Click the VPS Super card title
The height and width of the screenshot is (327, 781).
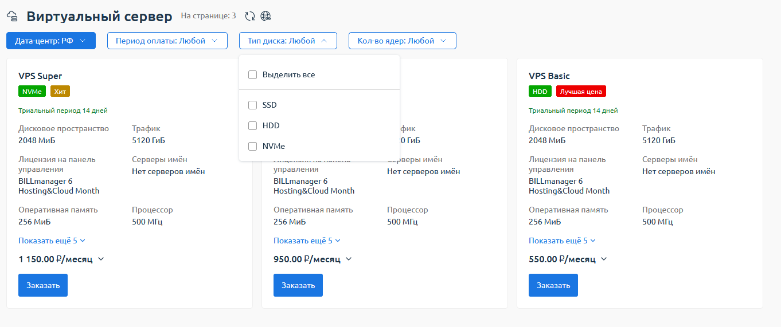[x=40, y=76]
